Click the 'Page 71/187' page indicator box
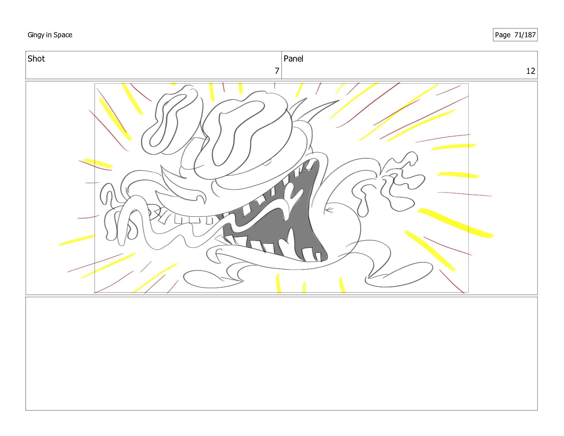The width and height of the screenshot is (564, 436). click(x=515, y=35)
